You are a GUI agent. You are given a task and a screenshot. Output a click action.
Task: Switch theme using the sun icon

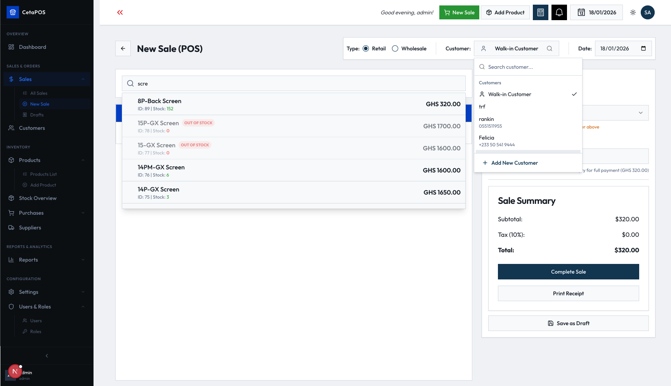tap(633, 12)
